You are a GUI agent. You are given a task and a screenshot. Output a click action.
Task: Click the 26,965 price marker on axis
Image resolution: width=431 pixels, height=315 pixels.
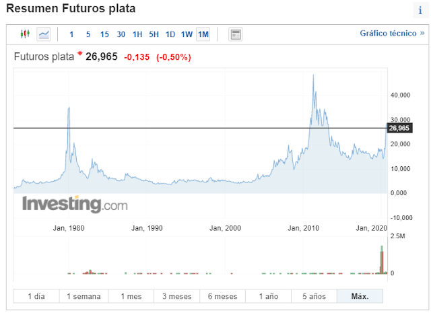[x=399, y=128]
